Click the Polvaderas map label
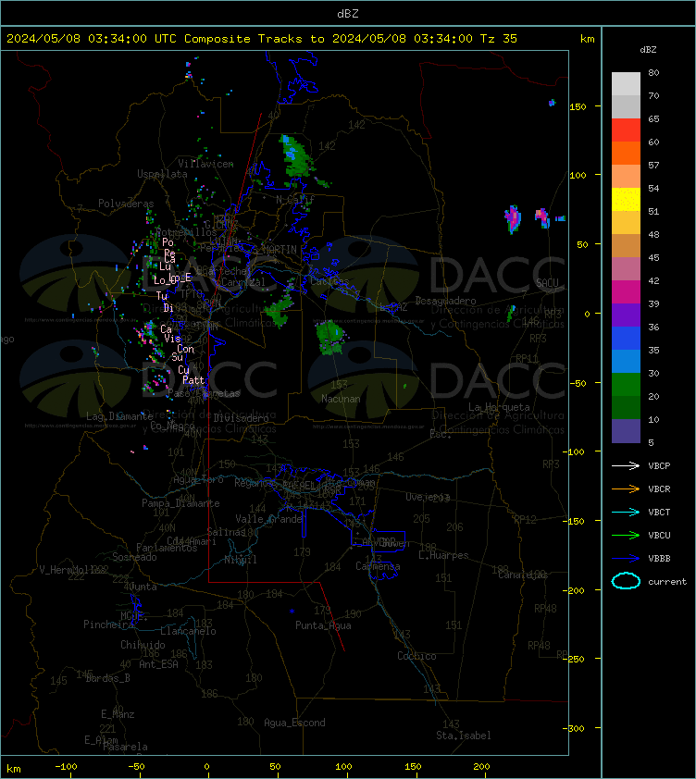This screenshot has height=779, width=696. click(126, 204)
